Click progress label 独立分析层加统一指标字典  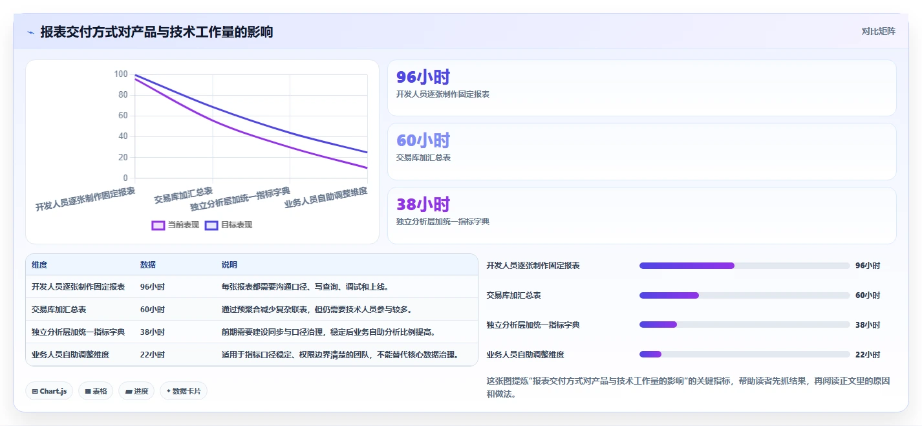(533, 325)
